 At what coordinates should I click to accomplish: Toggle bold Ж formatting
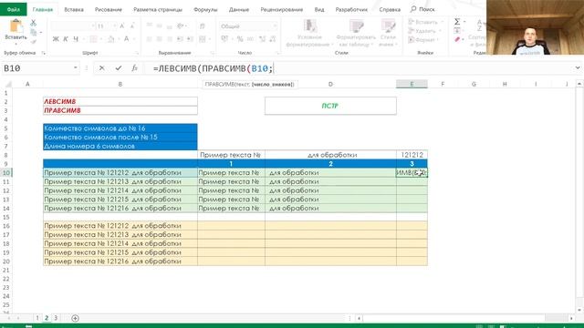(x=56, y=39)
